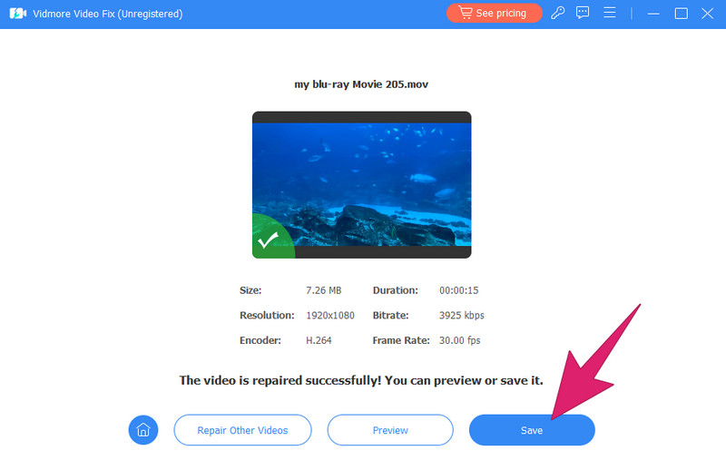The height and width of the screenshot is (470, 726).
Task: Click the green checkmark badge on thumbnail
Action: point(267,241)
